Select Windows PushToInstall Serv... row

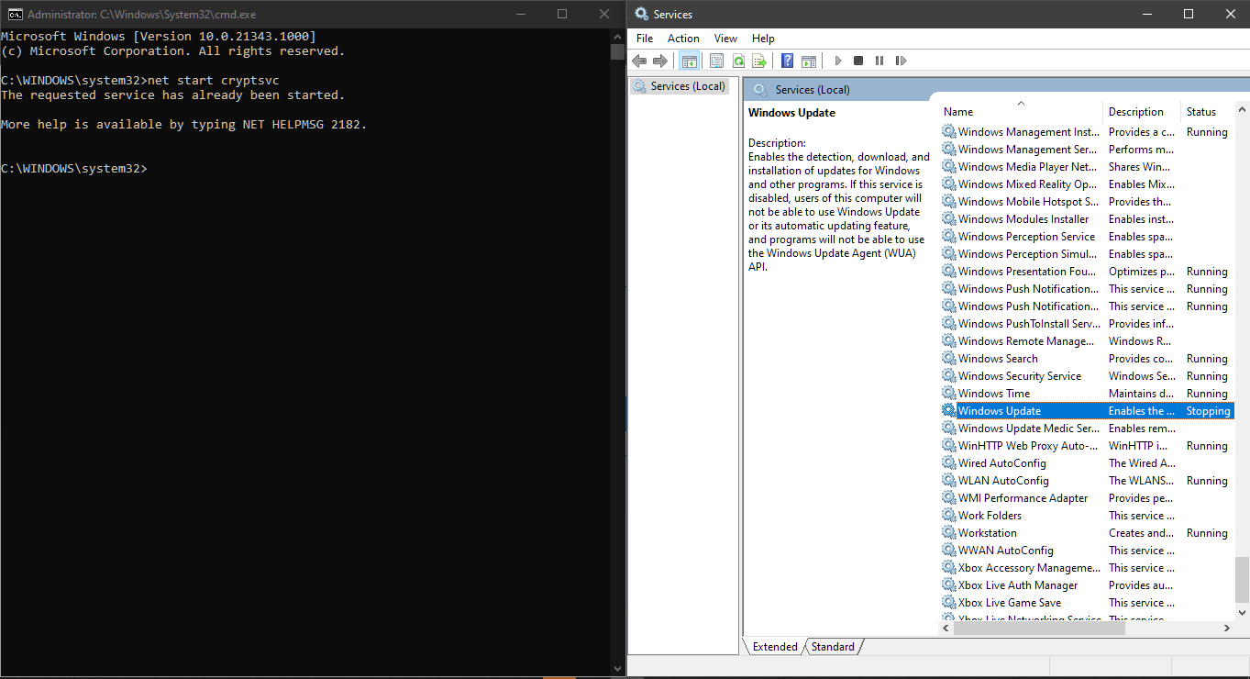1087,324
